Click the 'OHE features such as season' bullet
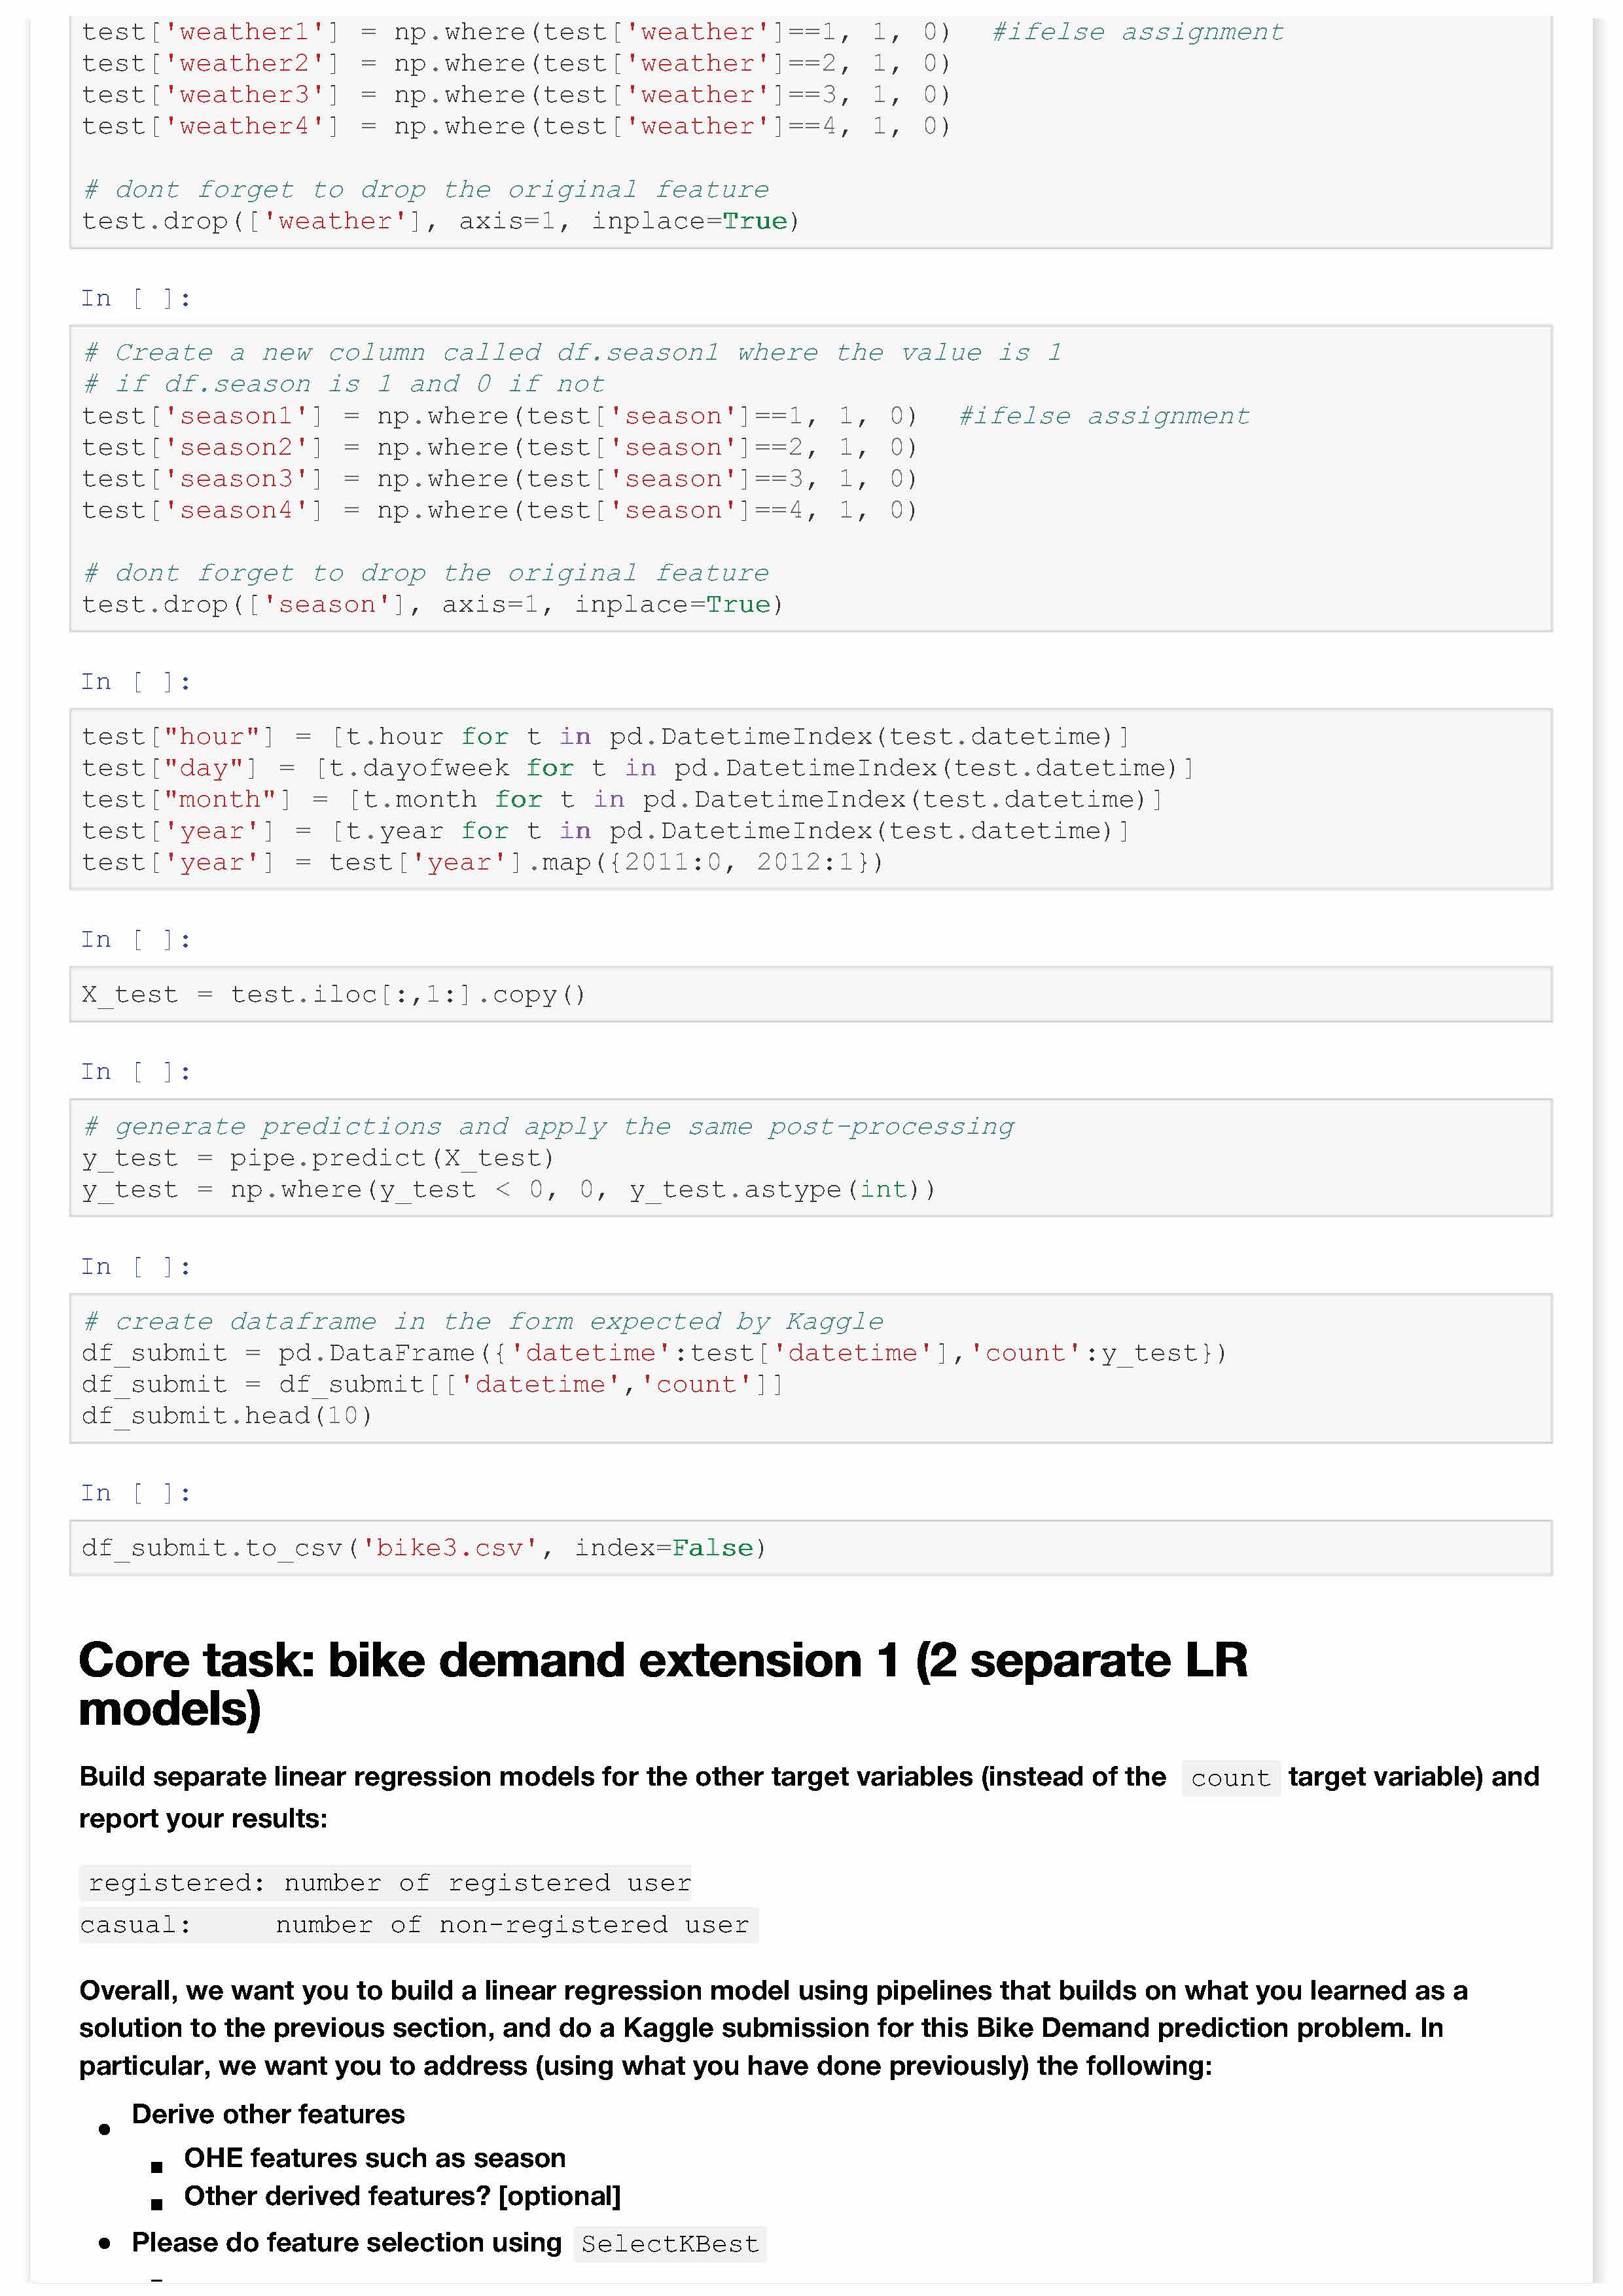The width and height of the screenshot is (1623, 2296). (374, 2158)
